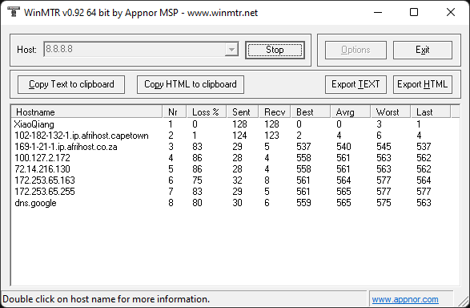This screenshot has width=470, height=308.
Task: Open the www.appnor.com link
Action: click(405, 299)
